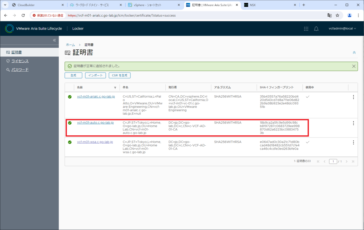Viewport: 364px width, 230px height.
Task: Collapse the left sidebar with double chevron
Action: pos(54,40)
